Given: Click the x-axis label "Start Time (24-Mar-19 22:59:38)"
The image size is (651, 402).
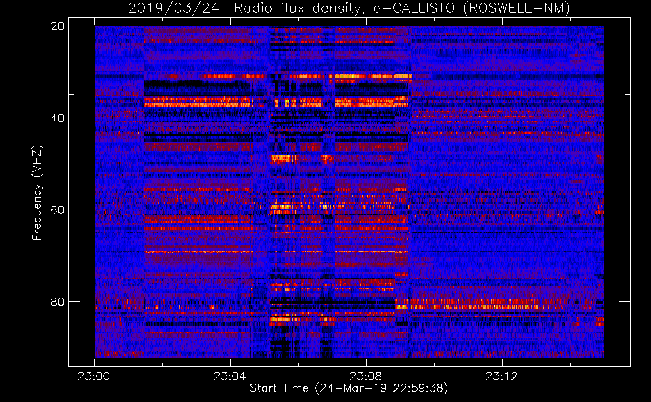Looking at the screenshot, I should tap(349, 388).
